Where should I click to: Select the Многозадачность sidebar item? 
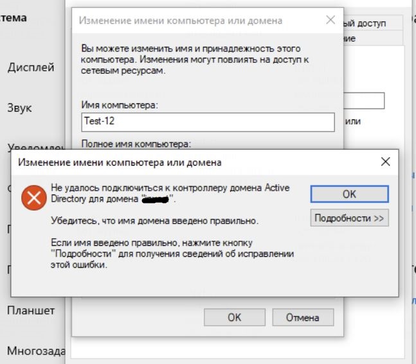click(x=35, y=351)
